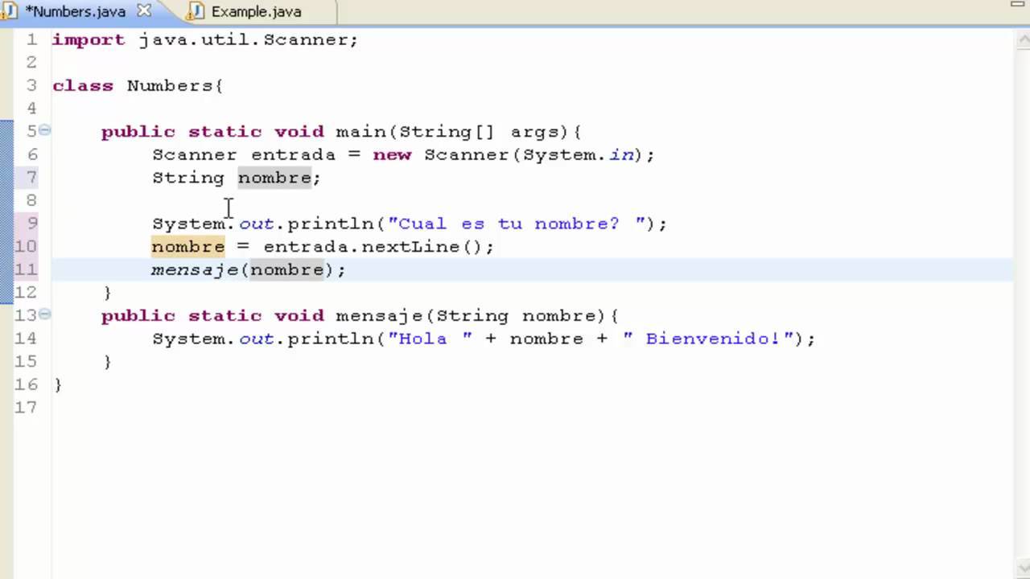The height and width of the screenshot is (579, 1030).
Task: Click the "public" keyword on line 5
Action: [138, 132]
